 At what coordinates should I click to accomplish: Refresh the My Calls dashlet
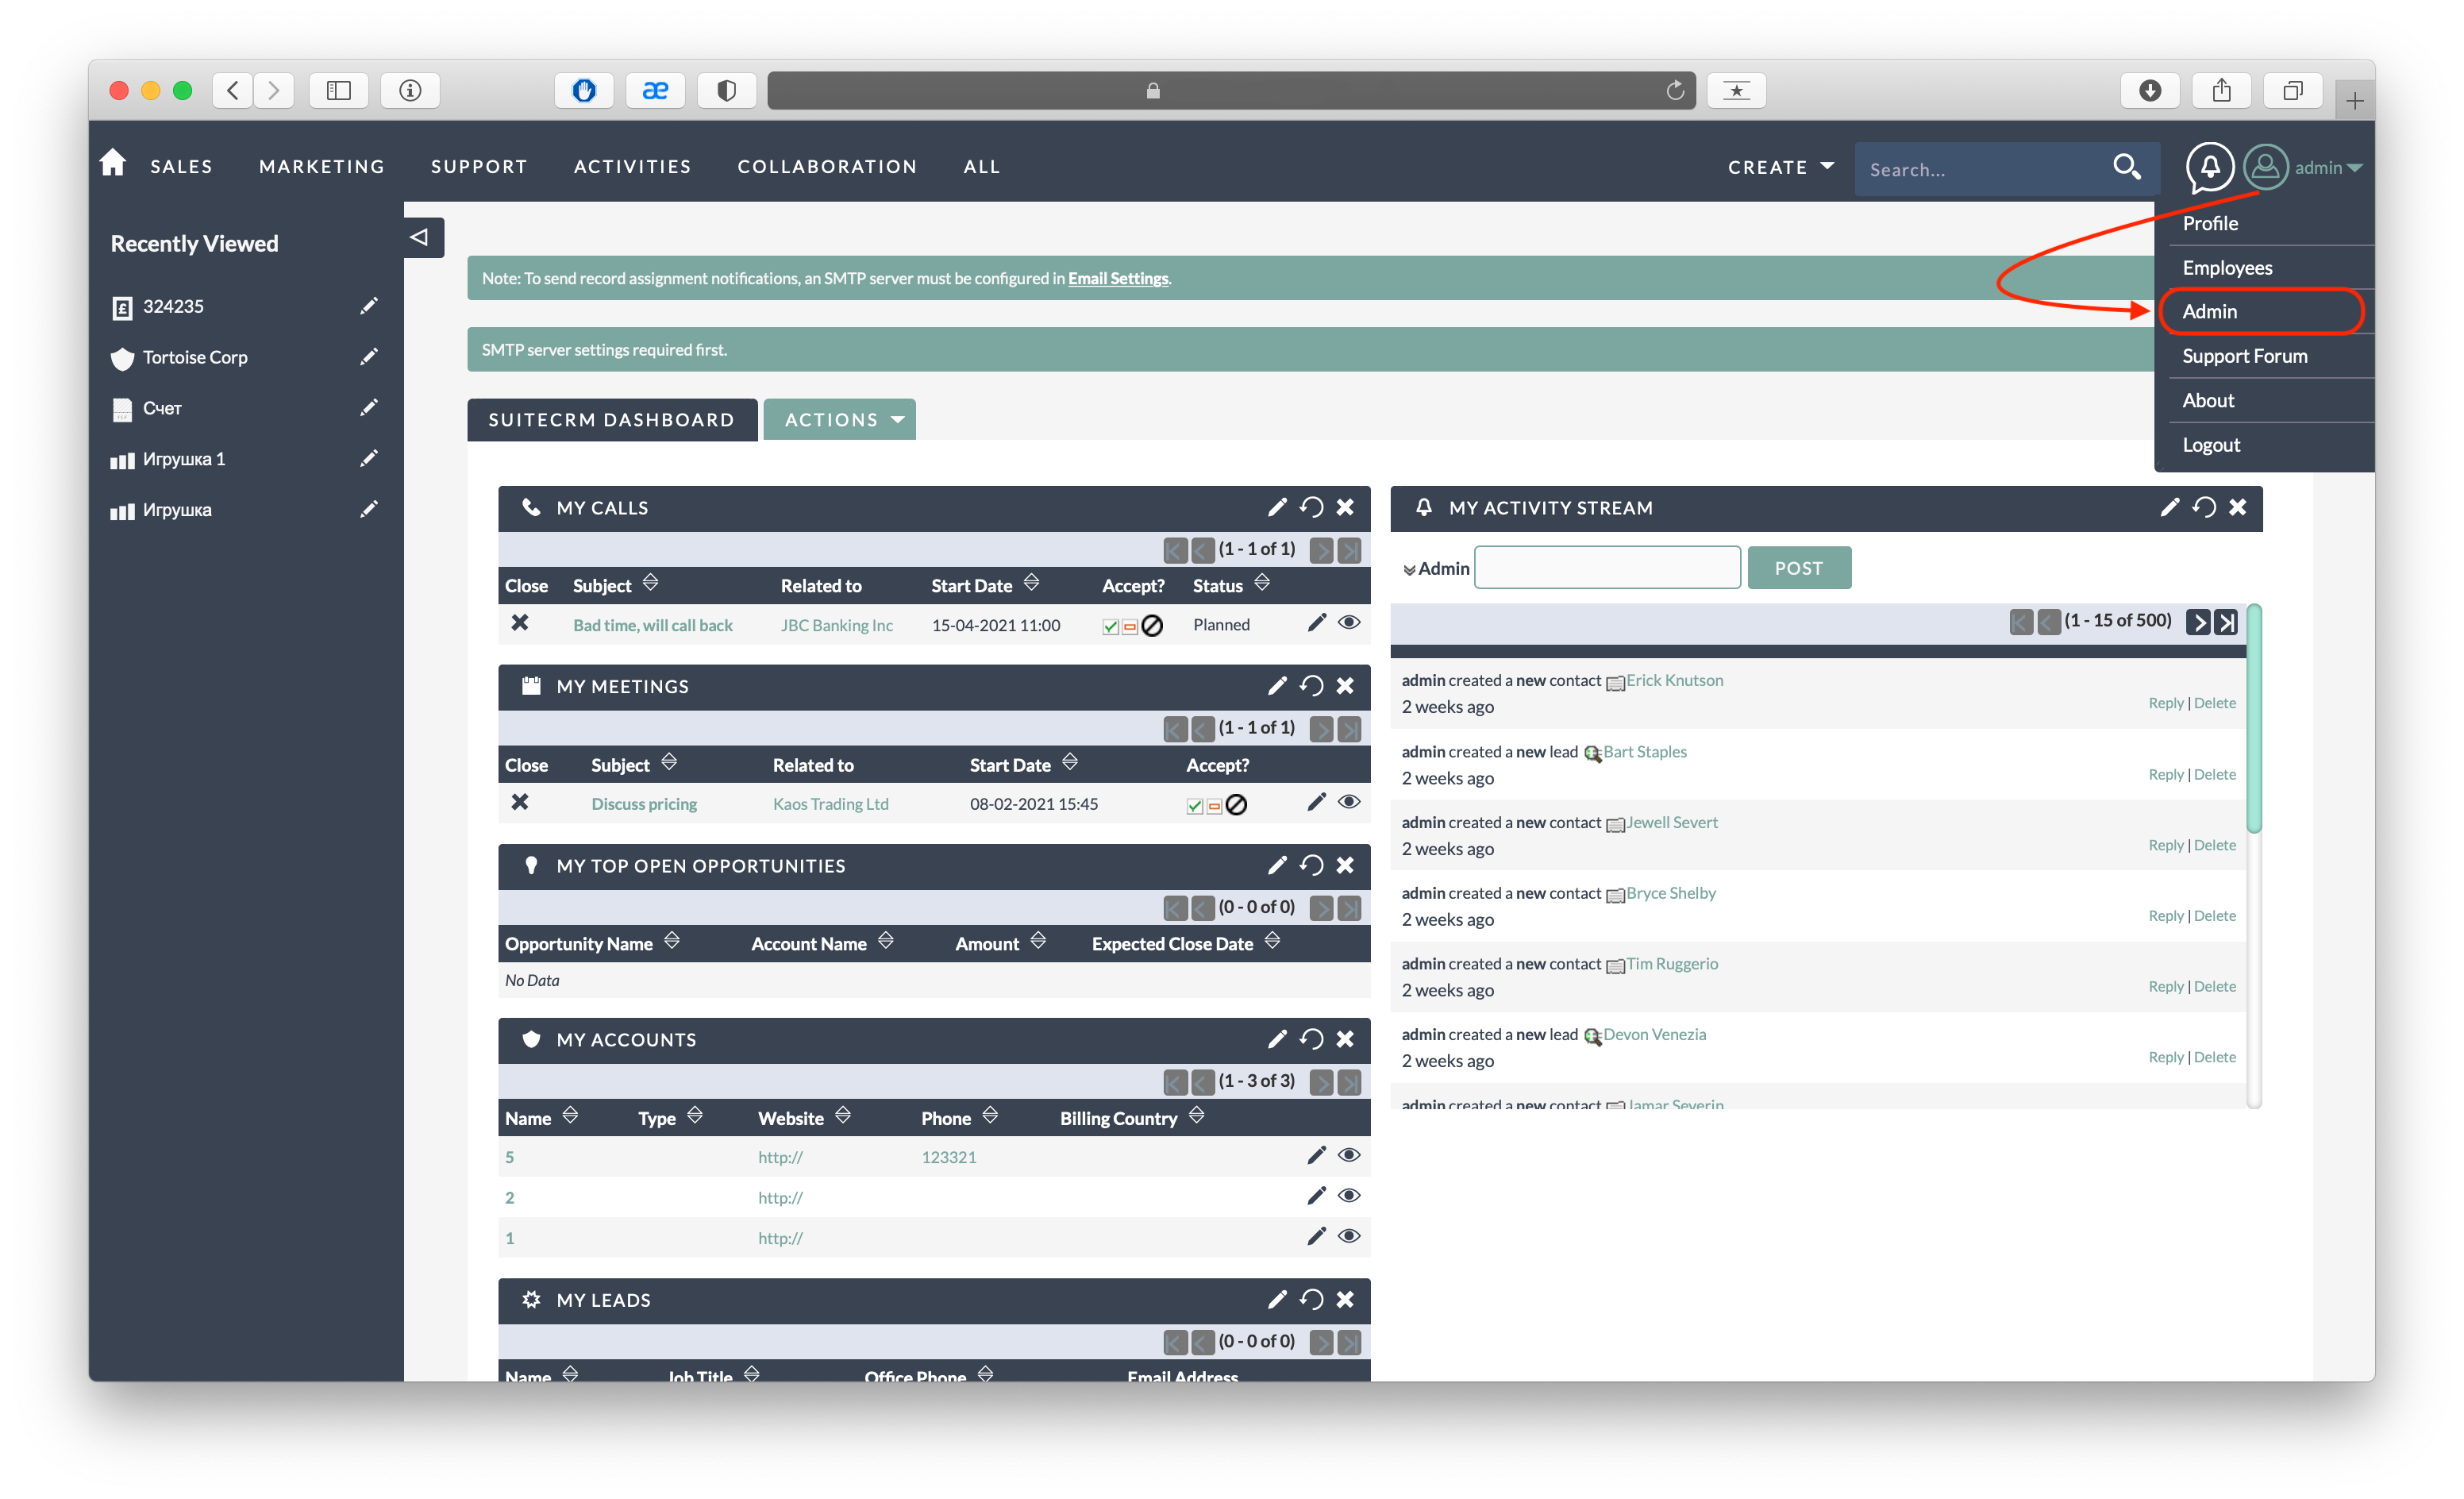[x=1311, y=507]
